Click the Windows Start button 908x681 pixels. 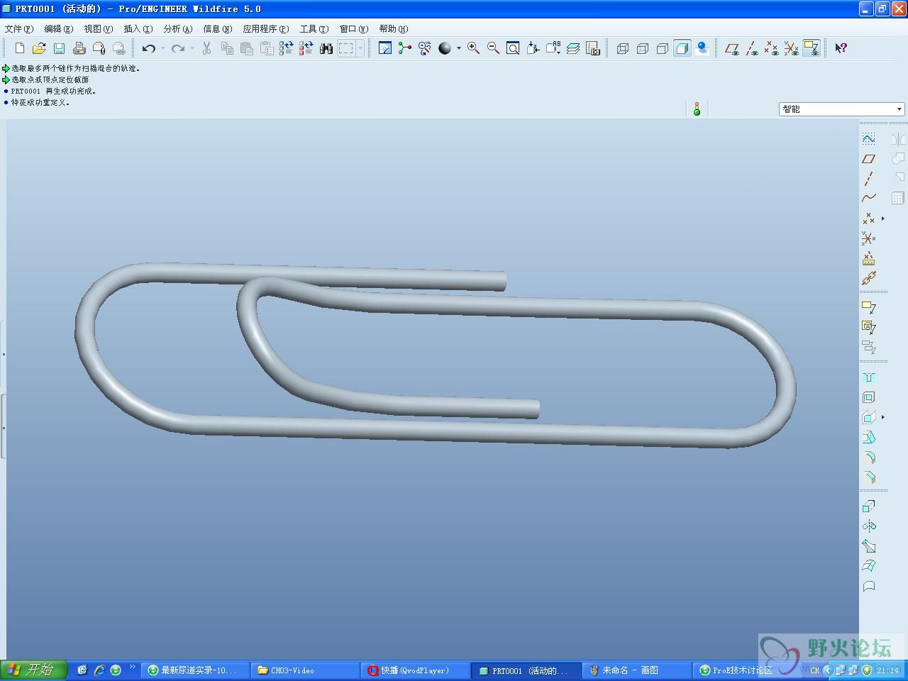pos(33,670)
